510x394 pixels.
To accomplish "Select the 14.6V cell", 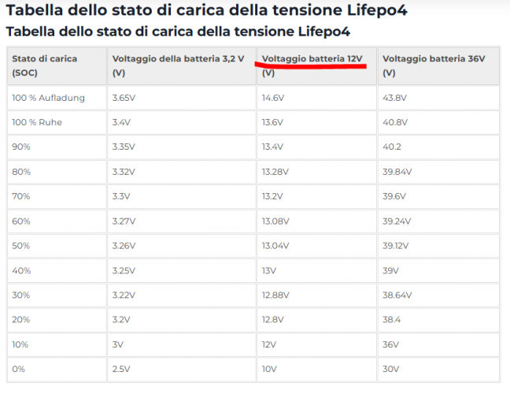I will (273, 98).
